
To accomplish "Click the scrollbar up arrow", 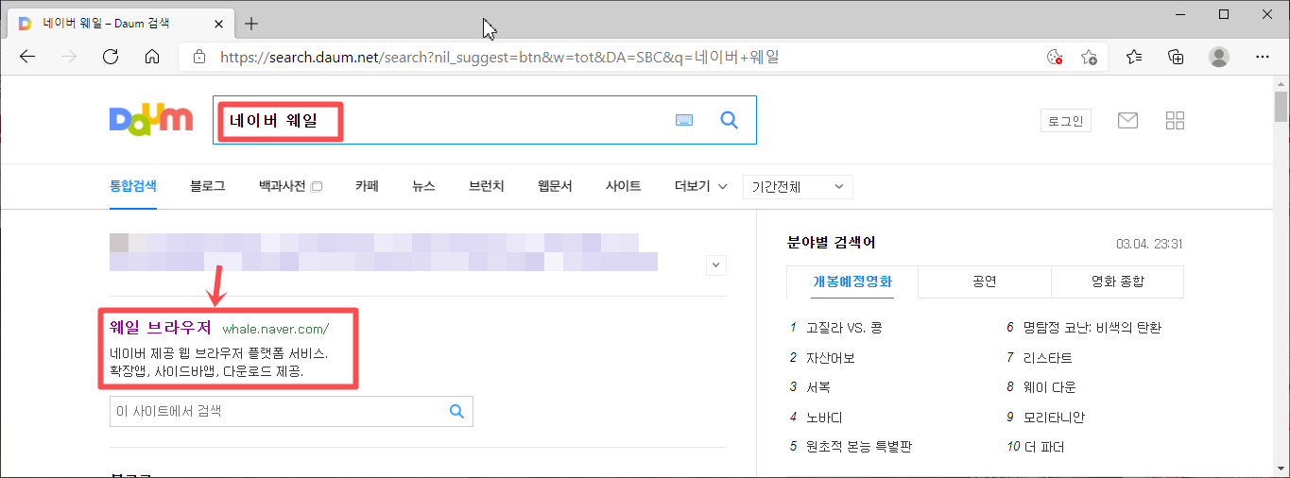I will 1281,83.
